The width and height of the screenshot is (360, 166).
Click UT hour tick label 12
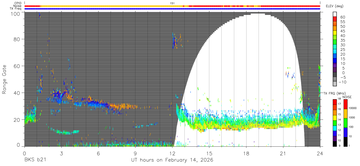172,153
